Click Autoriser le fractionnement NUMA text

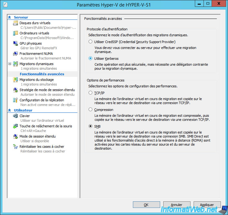tap(46, 58)
